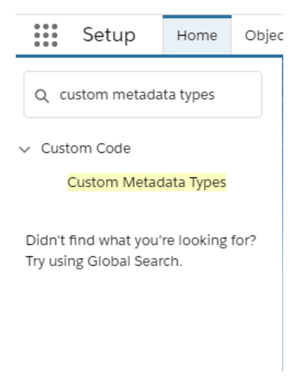The height and width of the screenshot is (387, 298).
Task: Click the "Try using Global Search." hint
Action: (104, 261)
